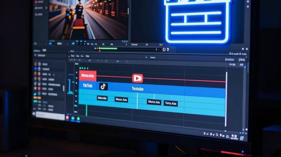Click the orange handle at the progress bar start
Viewport: 281px width, 157px height.
pyautogui.click(x=100, y=48)
